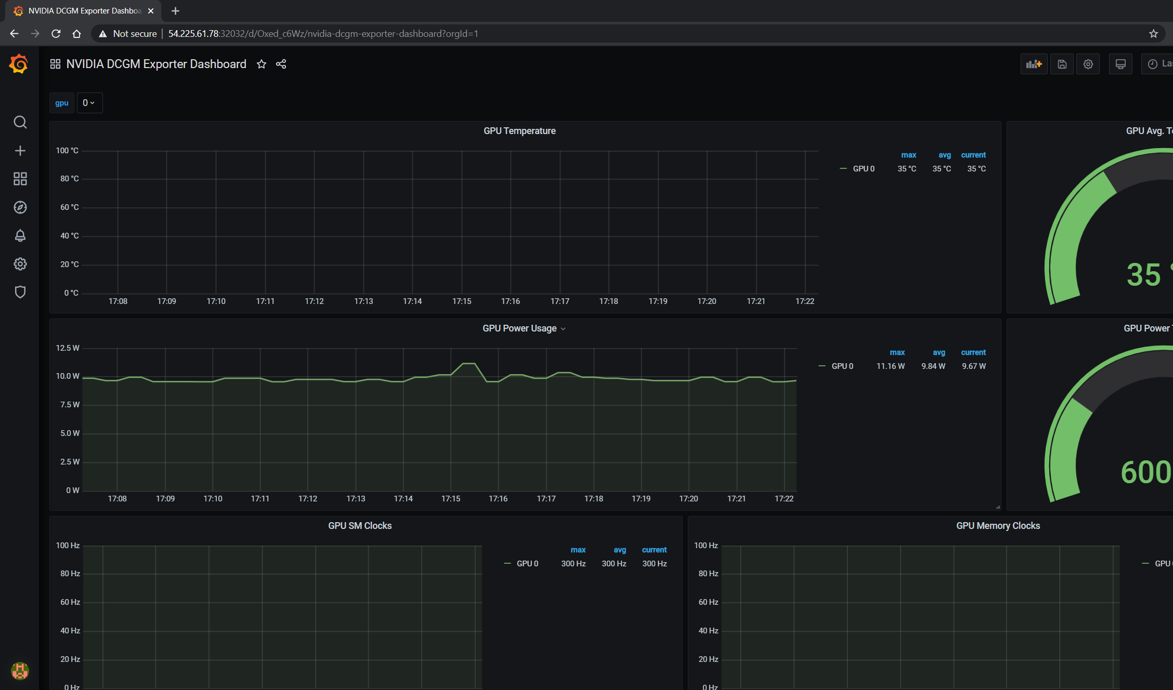The height and width of the screenshot is (690, 1173).
Task: Click the Save dashboard icon
Action: click(x=1062, y=64)
